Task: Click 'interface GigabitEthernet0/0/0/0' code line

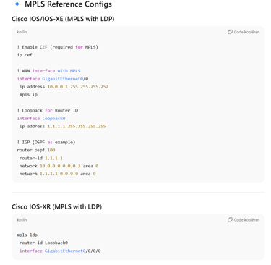Action: click(60, 251)
